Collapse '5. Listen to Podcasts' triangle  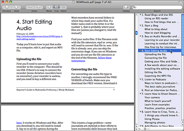(x=140, y=79)
